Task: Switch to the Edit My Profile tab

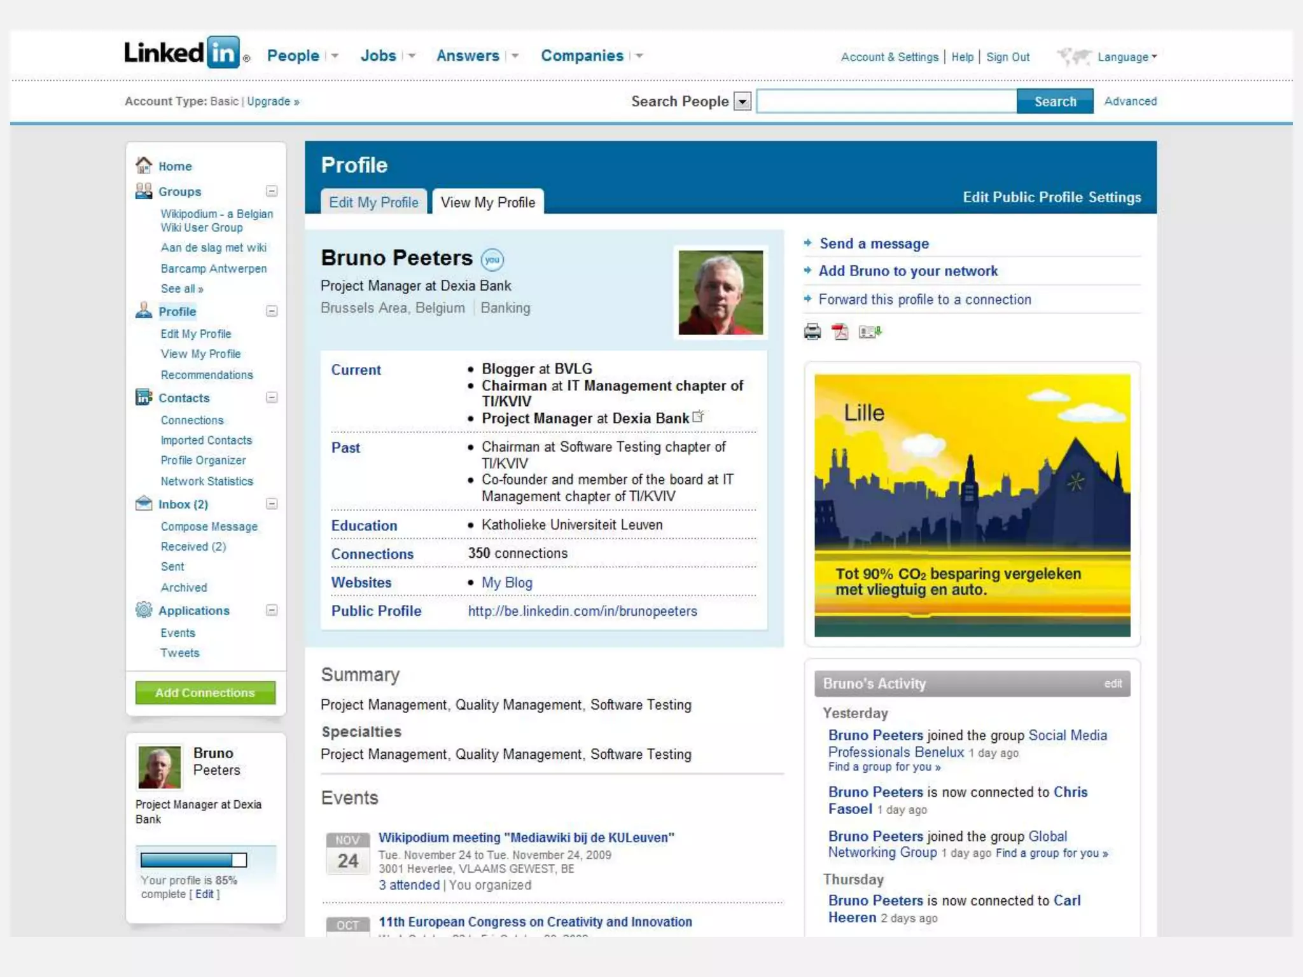Action: coord(373,202)
